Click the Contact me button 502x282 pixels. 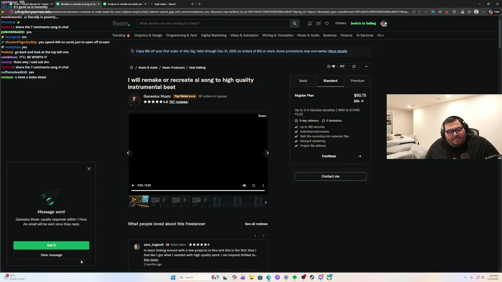(330, 176)
